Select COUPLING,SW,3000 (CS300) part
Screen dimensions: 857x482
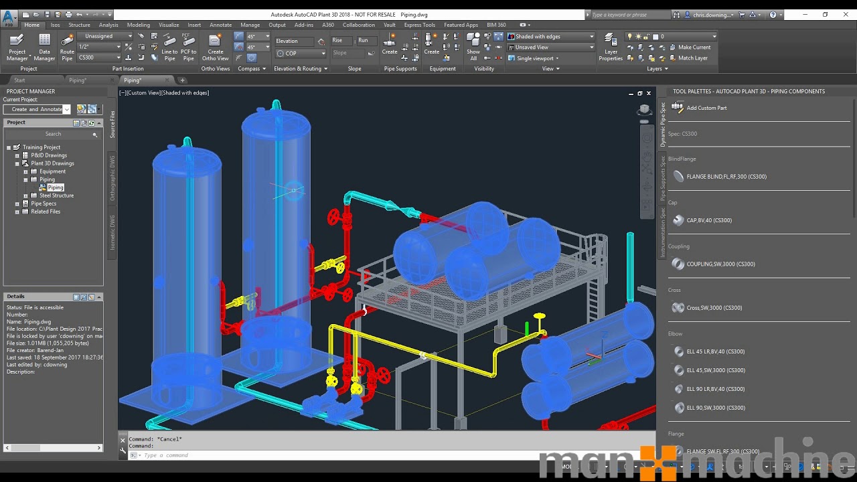714,264
